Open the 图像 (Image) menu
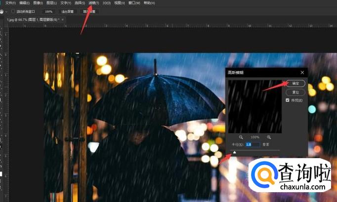This screenshot has width=337, height=202. click(38, 3)
